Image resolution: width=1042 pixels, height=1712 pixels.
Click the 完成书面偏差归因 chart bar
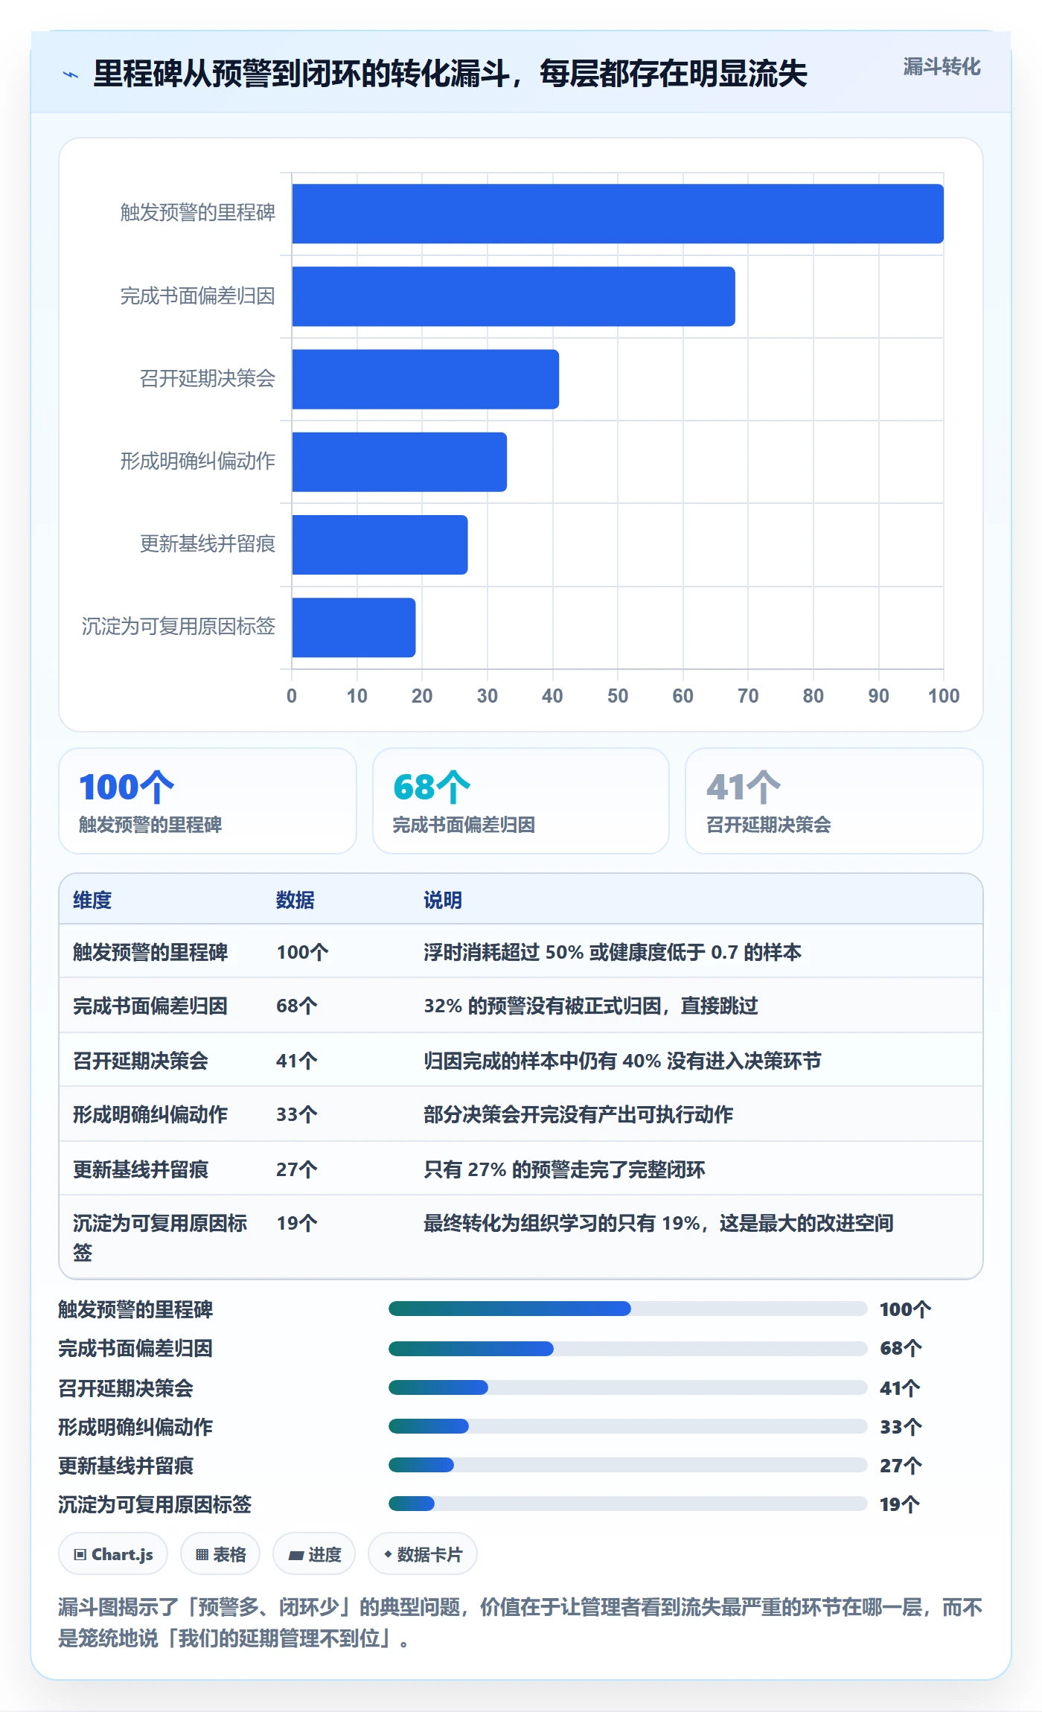click(x=514, y=296)
